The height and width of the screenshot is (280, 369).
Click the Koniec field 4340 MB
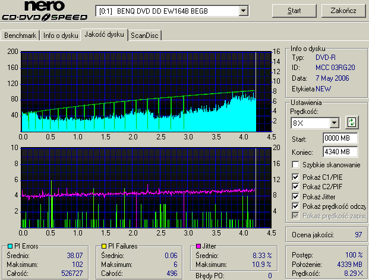[x=340, y=152]
